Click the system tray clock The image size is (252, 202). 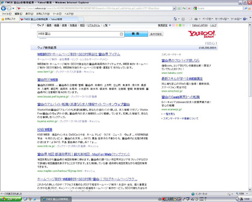(247, 199)
